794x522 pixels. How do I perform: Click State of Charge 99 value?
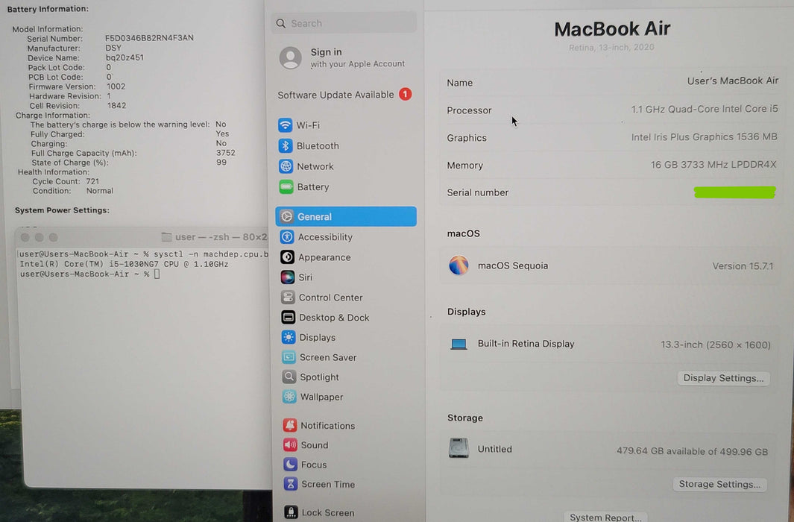[x=221, y=163]
